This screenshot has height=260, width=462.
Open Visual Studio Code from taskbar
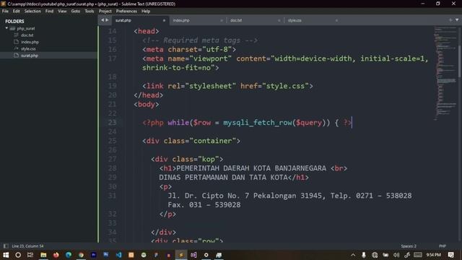tap(118, 255)
